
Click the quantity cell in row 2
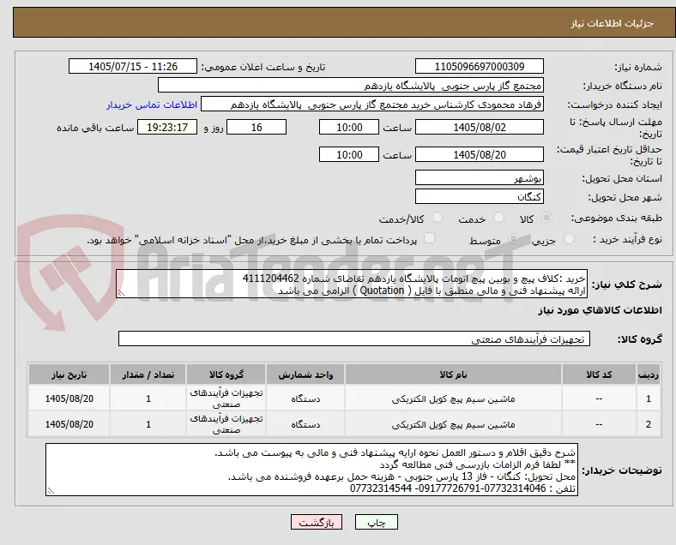(148, 424)
